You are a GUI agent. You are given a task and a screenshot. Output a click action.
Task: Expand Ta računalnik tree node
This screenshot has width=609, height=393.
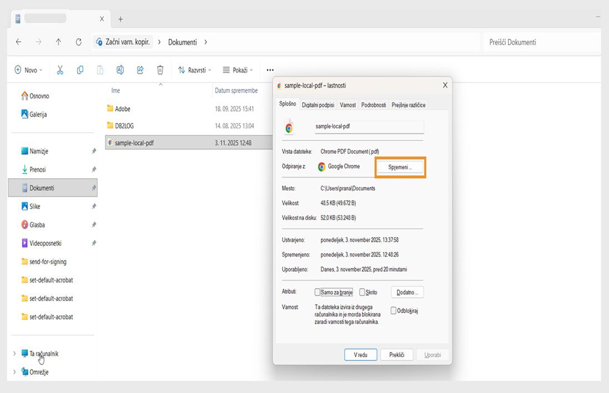(14, 354)
